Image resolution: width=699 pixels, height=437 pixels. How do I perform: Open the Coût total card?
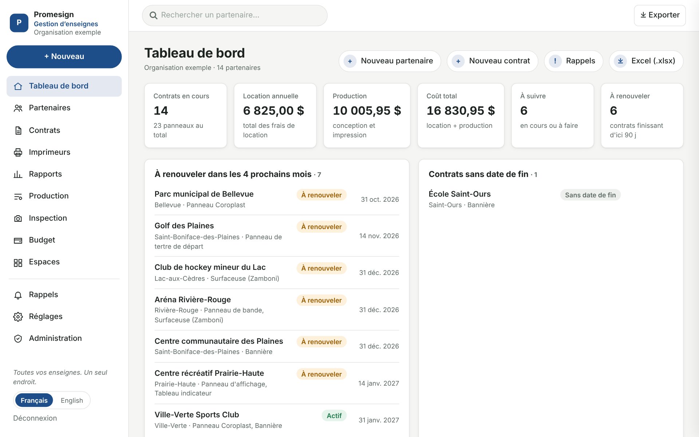click(x=461, y=115)
